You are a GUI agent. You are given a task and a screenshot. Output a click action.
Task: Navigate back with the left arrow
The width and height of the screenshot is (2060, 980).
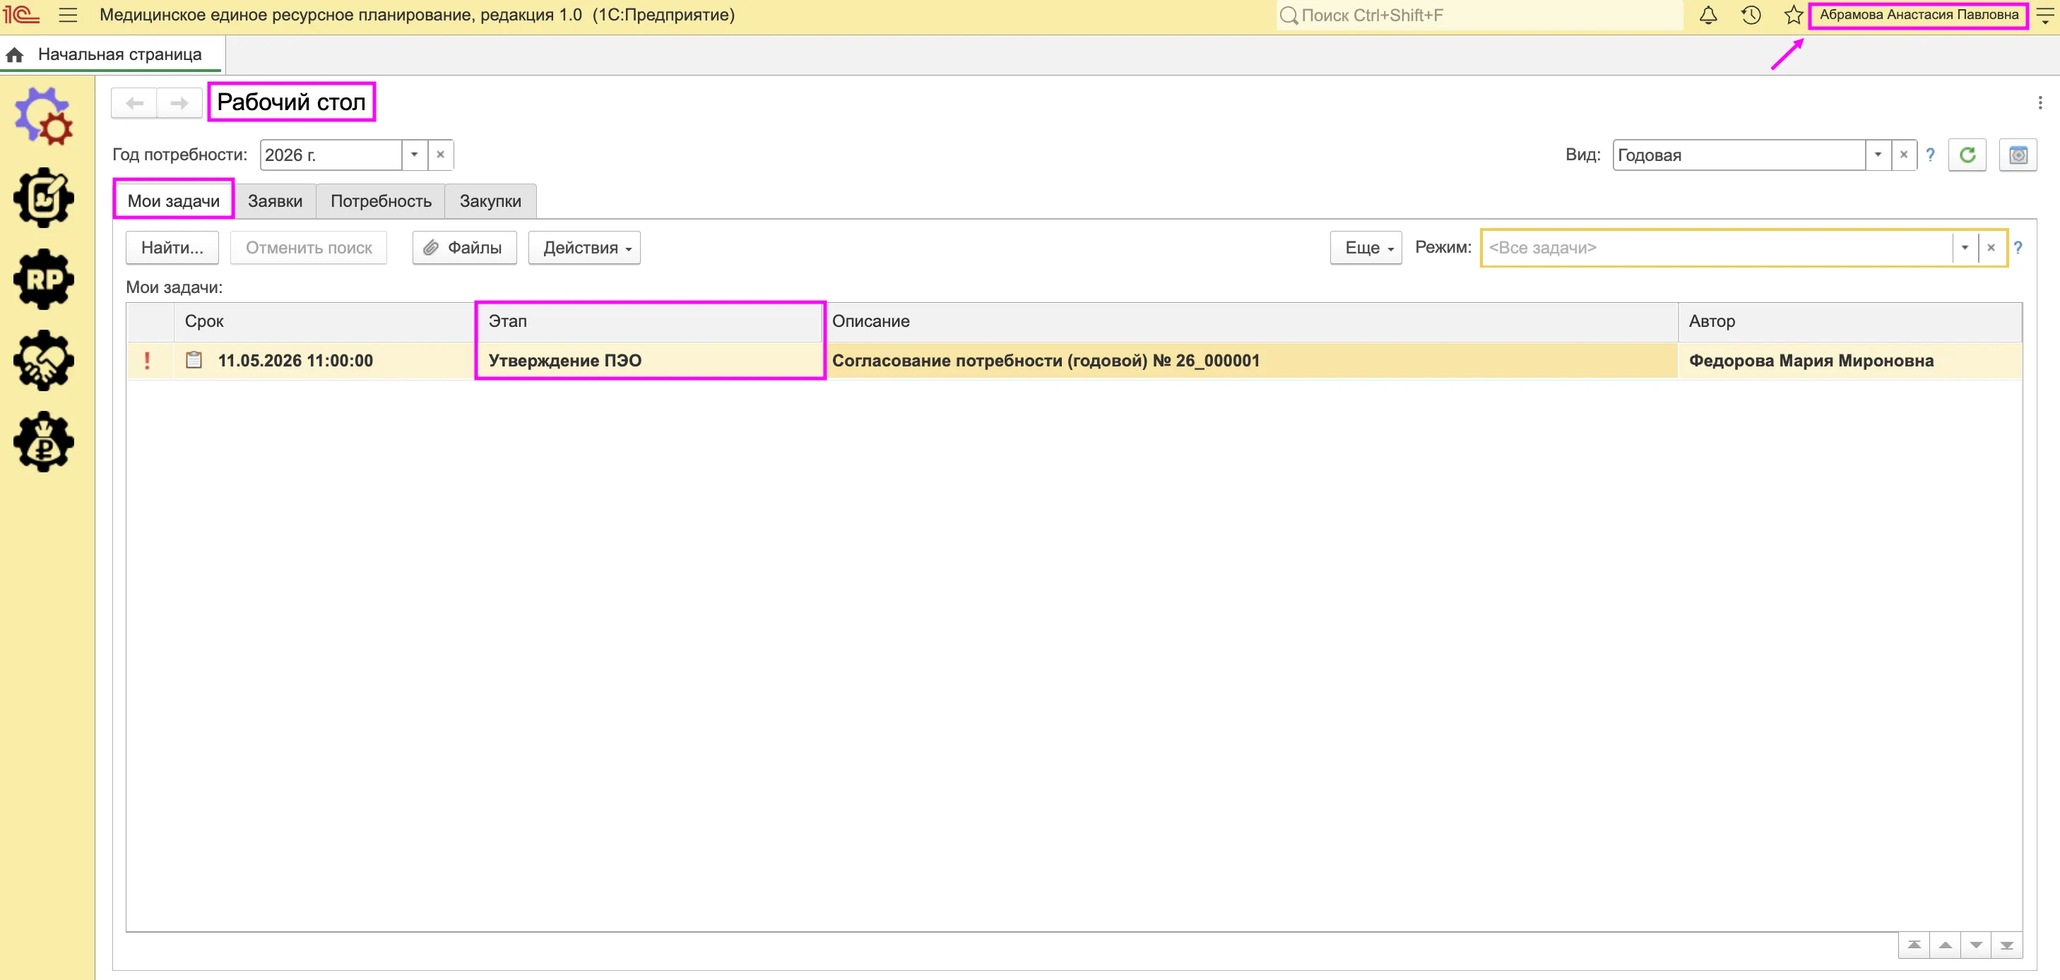[x=134, y=103]
